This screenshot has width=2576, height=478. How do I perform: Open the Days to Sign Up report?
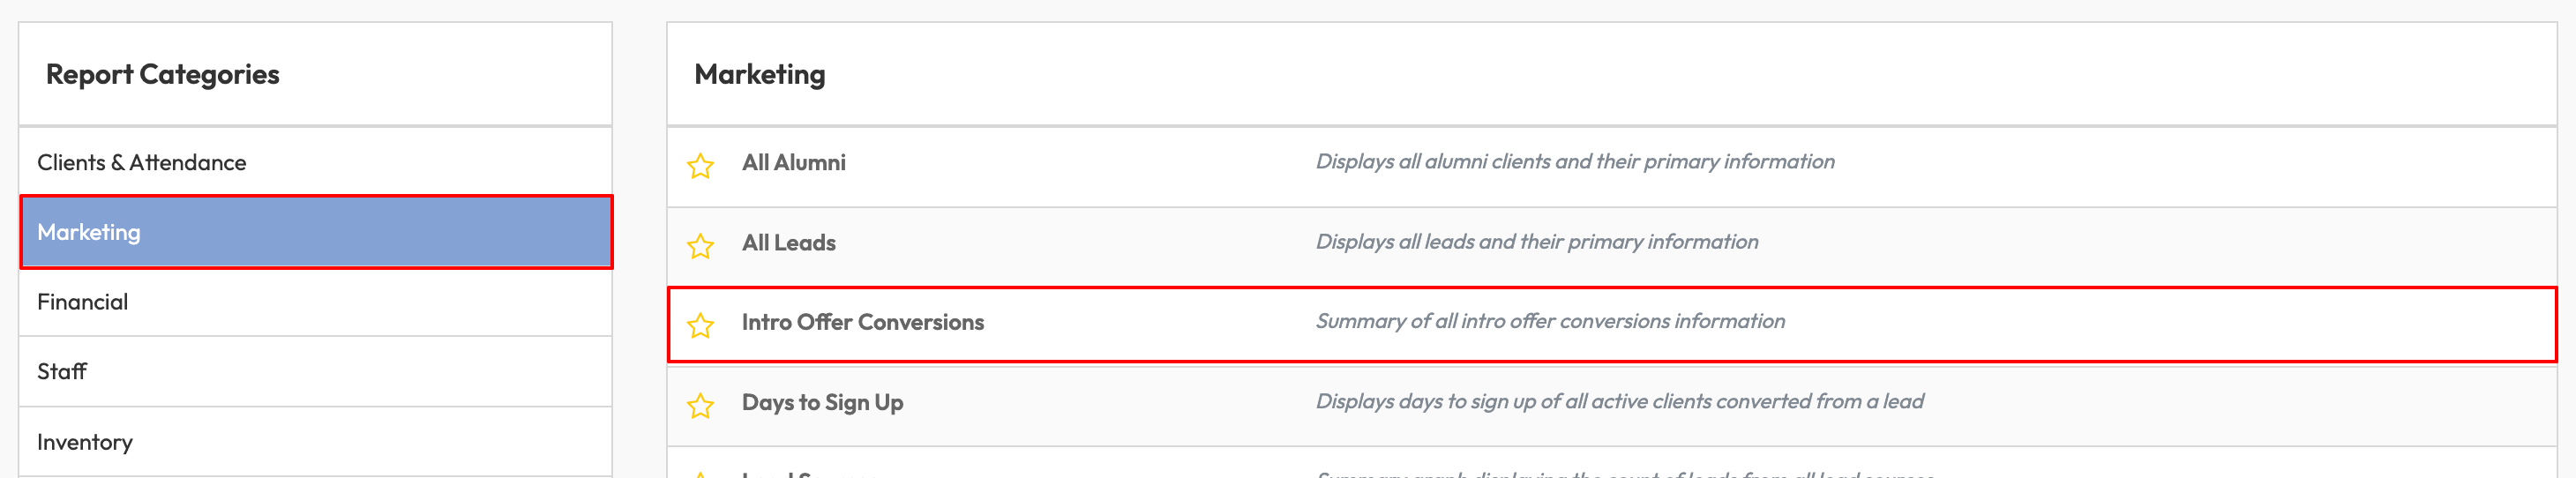point(822,402)
